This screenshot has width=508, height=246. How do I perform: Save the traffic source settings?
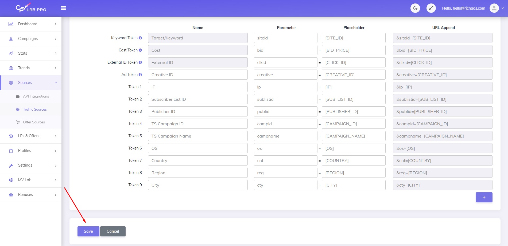tap(88, 231)
